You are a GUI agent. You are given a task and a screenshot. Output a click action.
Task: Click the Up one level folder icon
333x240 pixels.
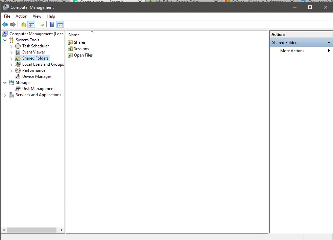click(x=23, y=25)
